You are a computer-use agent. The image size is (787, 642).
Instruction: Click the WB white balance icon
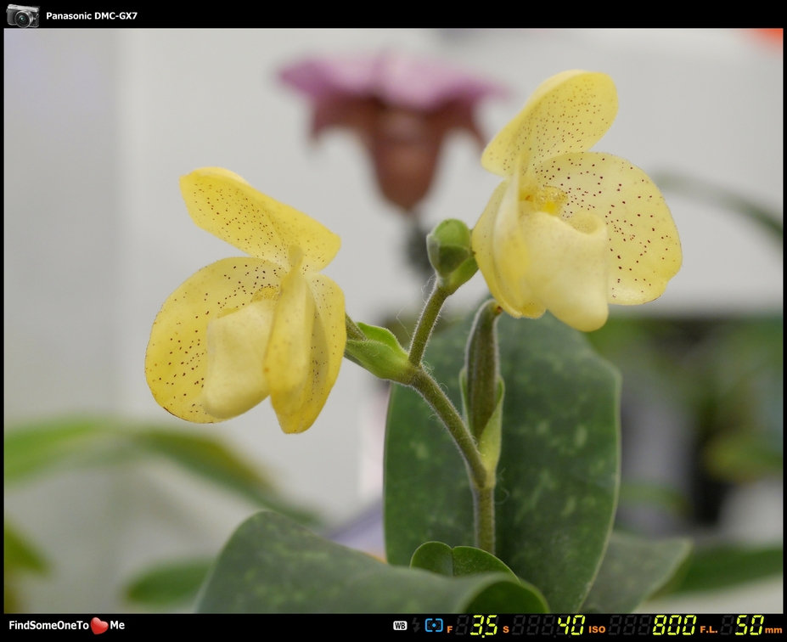[400, 625]
